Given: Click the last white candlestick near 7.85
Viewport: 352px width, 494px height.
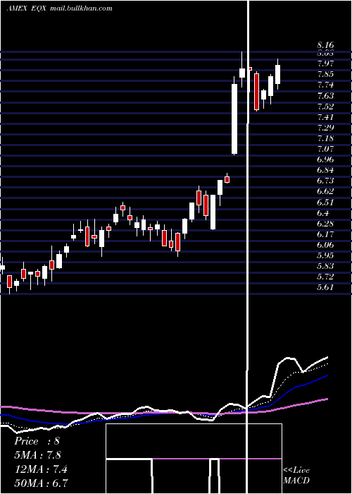Looking at the screenshot, I should click(x=277, y=74).
